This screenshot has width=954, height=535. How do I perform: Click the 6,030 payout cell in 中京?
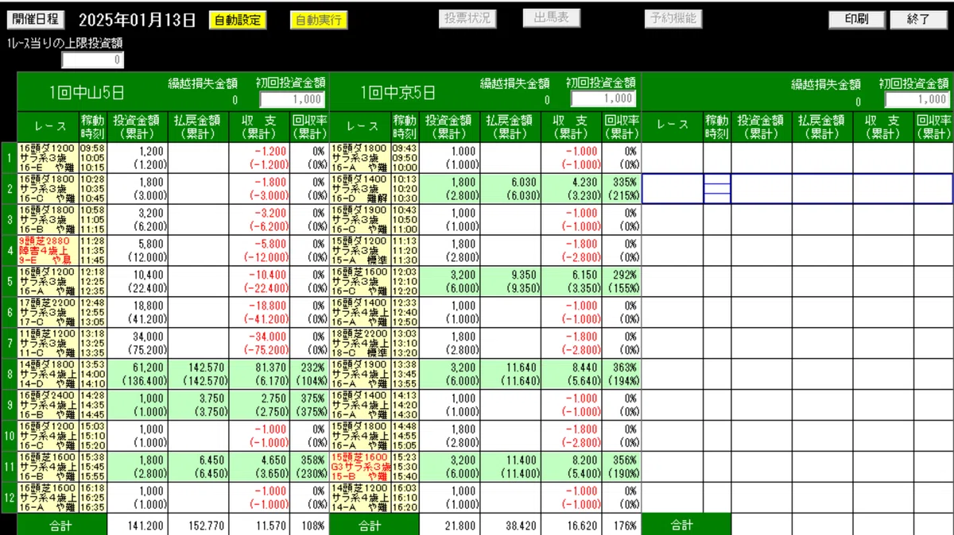[x=511, y=189]
